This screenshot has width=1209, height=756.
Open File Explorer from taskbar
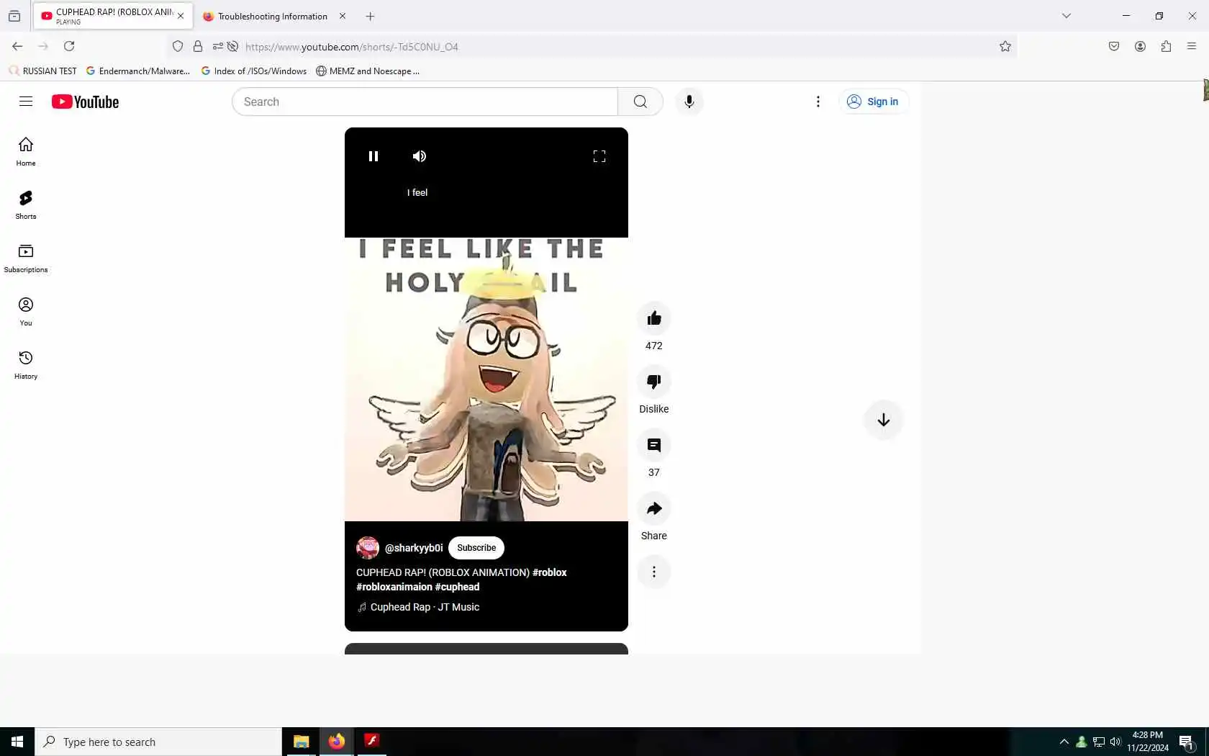pos(301,742)
